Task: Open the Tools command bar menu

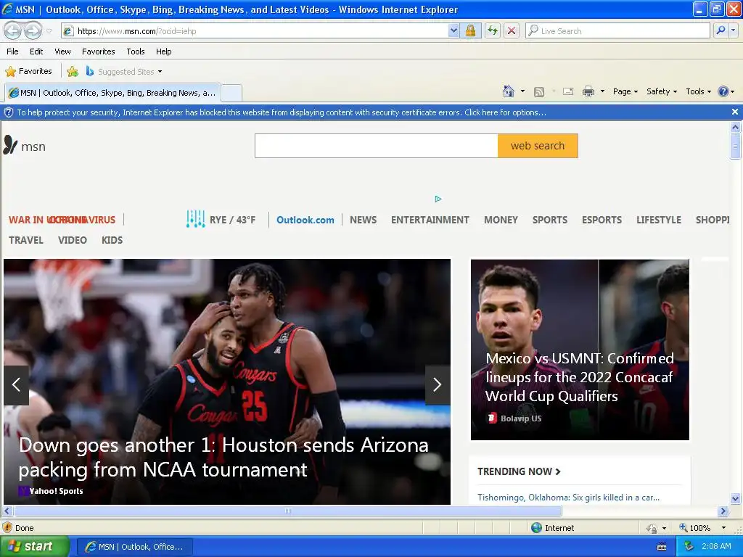Action: coord(698,91)
